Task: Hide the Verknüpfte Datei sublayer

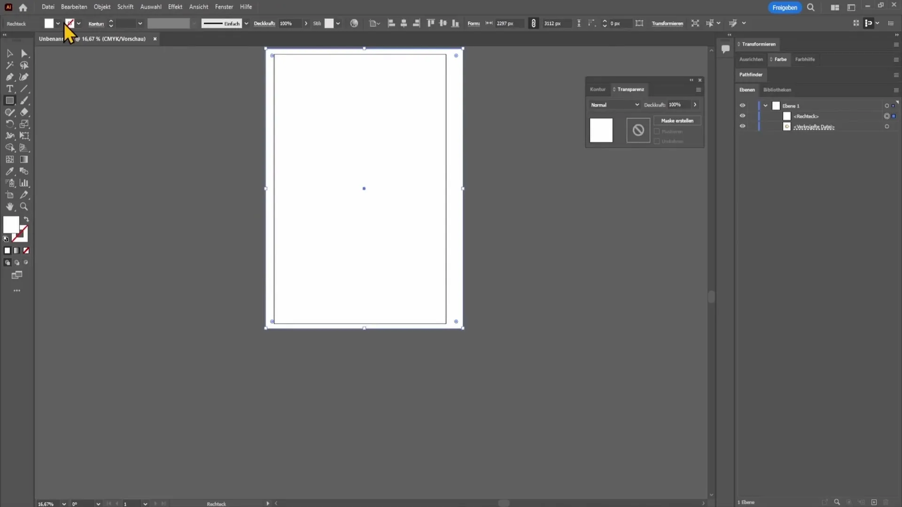Action: 742,126
